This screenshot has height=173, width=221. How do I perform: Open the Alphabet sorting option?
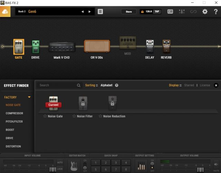pyautogui.click(x=106, y=85)
